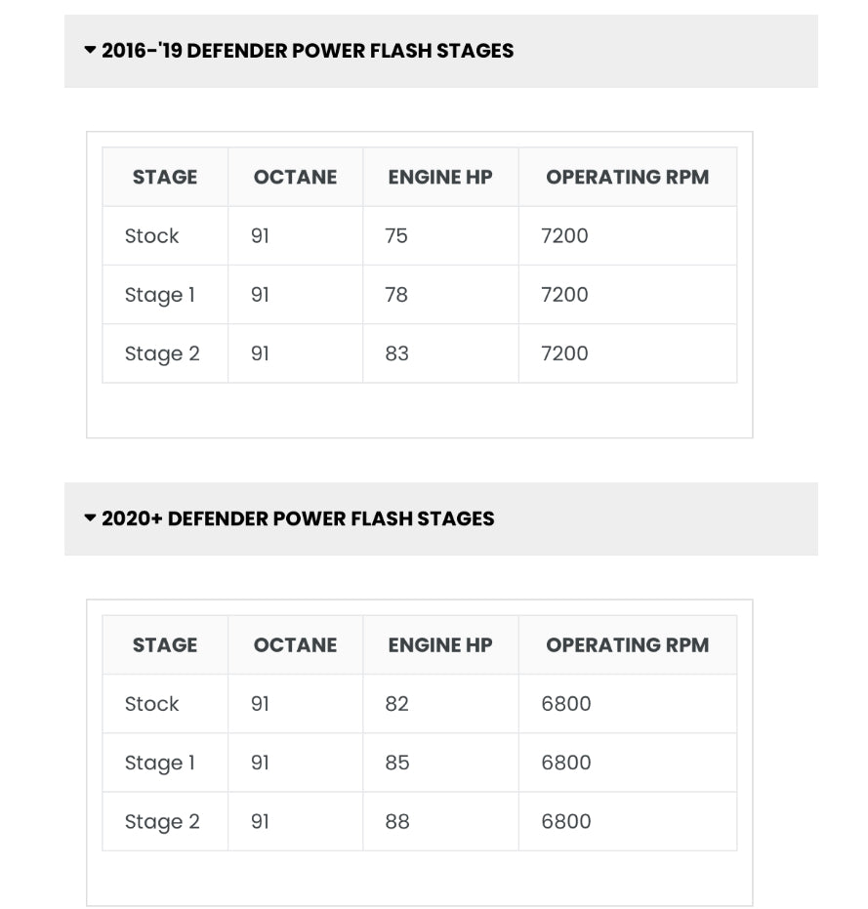Collapse the 2016-'19 Defender Power Flash section arrow

click(90, 50)
